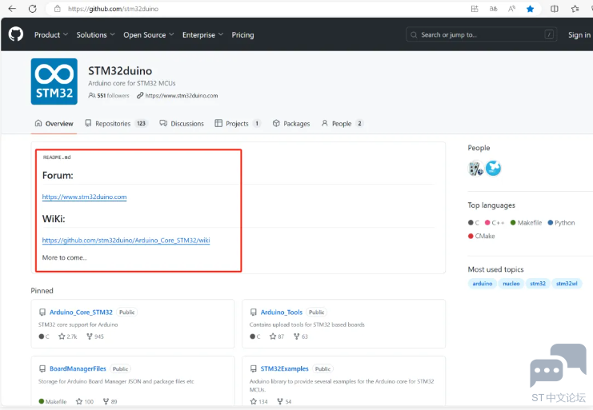Open the STM32Examples repository
The image size is (593, 410).
click(284, 369)
